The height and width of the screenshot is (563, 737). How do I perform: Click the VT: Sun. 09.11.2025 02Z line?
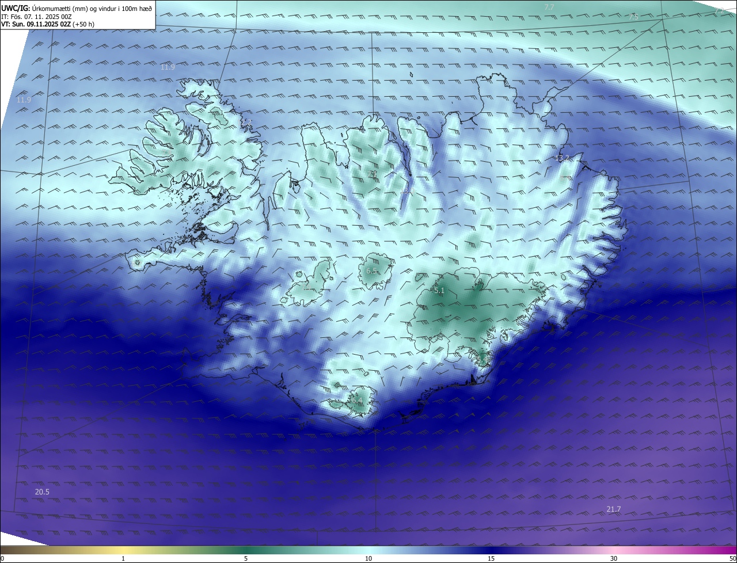point(48,24)
